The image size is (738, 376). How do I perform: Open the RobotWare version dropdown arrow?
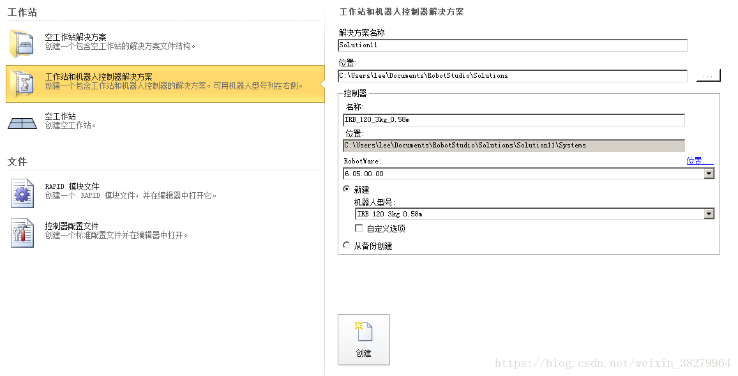click(x=709, y=174)
